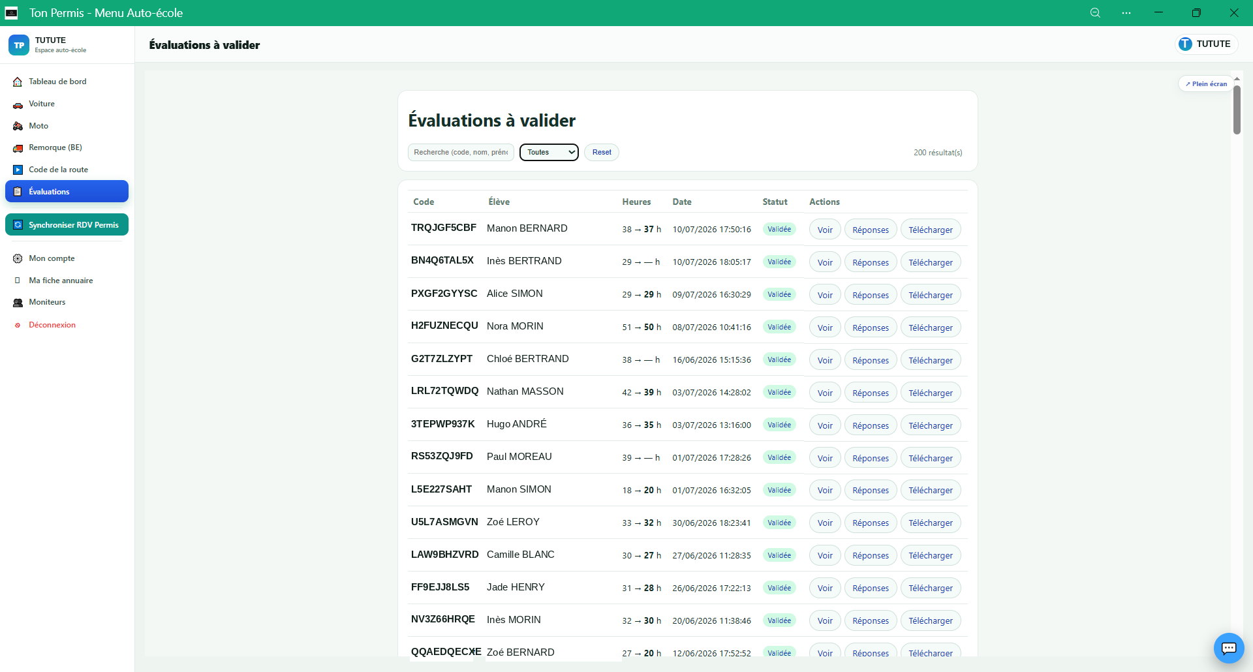This screenshot has width=1253, height=672.
Task: Click the Reset filter button
Action: (x=602, y=152)
